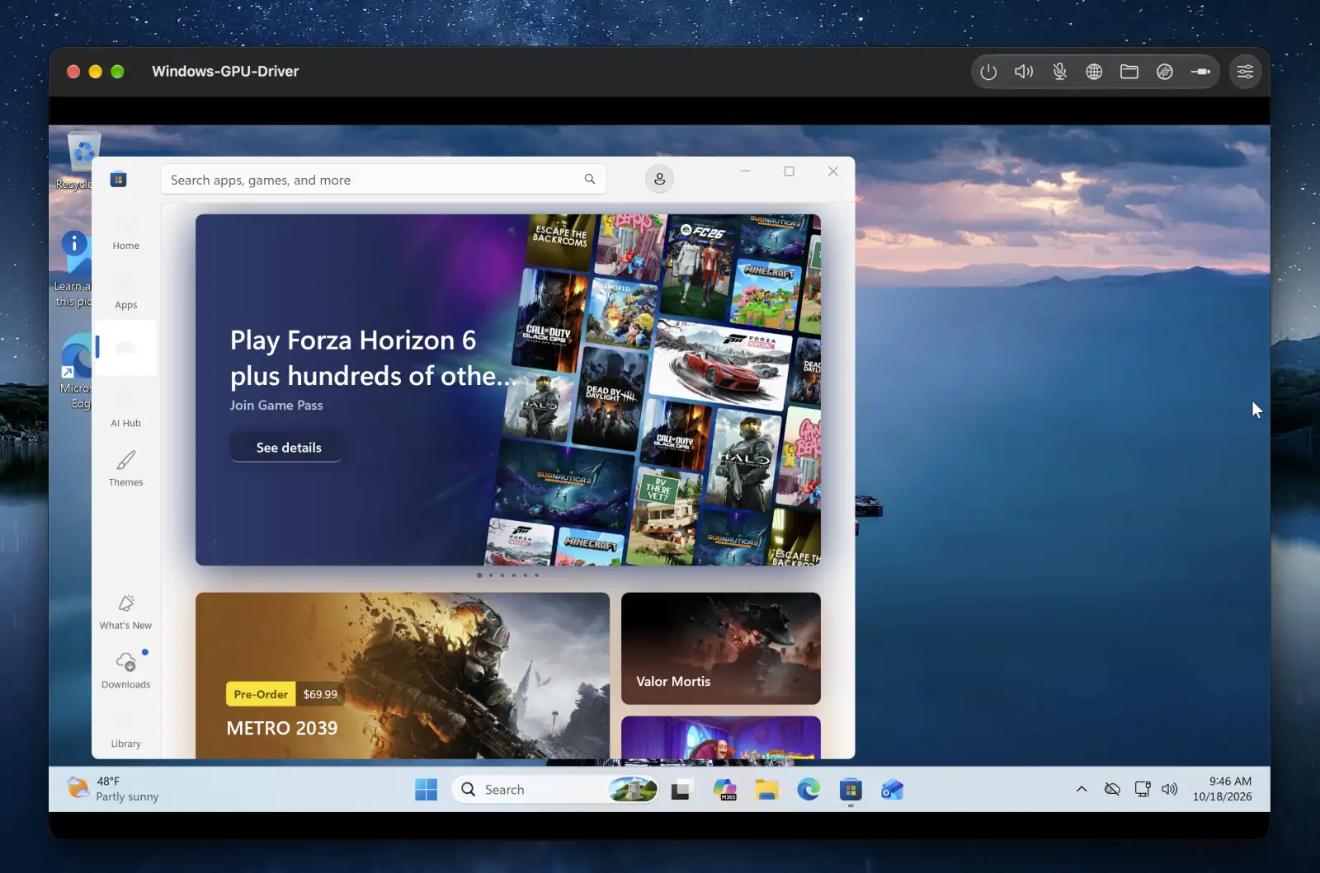Viewport: 1320px width, 873px height.
Task: Click the globe network icon in VM toolbar
Action: point(1094,72)
